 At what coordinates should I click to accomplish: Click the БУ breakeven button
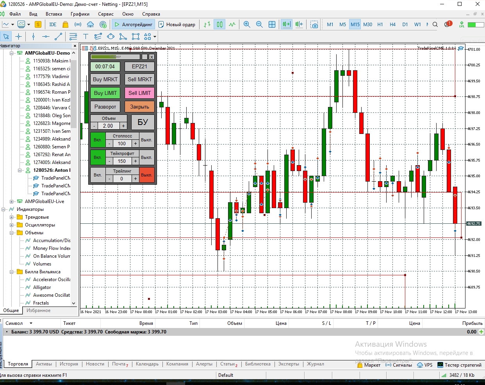[143, 122]
